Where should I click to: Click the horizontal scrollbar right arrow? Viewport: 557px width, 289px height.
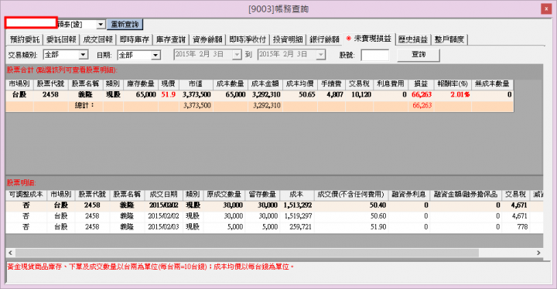coord(538,253)
